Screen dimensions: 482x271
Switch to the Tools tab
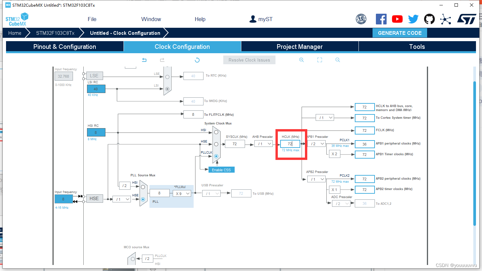417,47
